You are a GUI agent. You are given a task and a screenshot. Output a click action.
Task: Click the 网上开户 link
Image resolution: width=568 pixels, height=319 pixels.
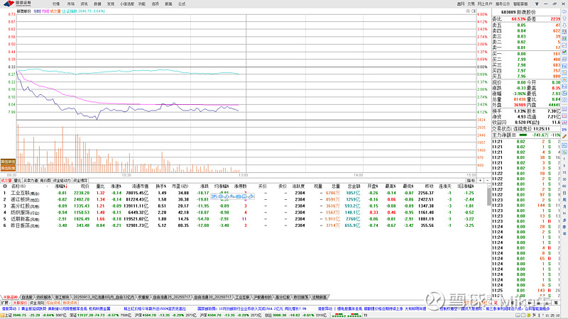click(x=485, y=4)
